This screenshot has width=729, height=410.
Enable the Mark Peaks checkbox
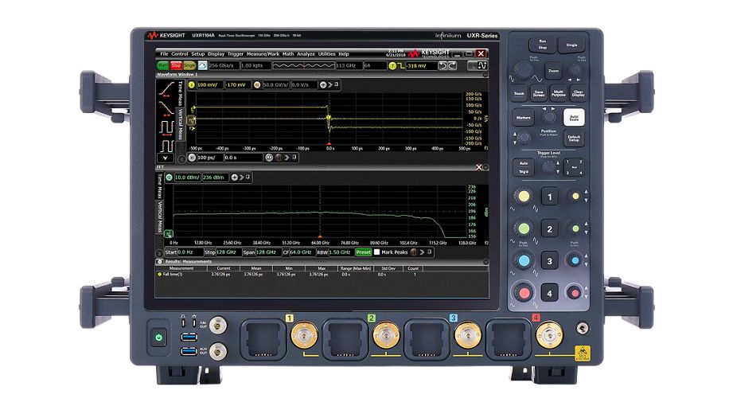376,252
